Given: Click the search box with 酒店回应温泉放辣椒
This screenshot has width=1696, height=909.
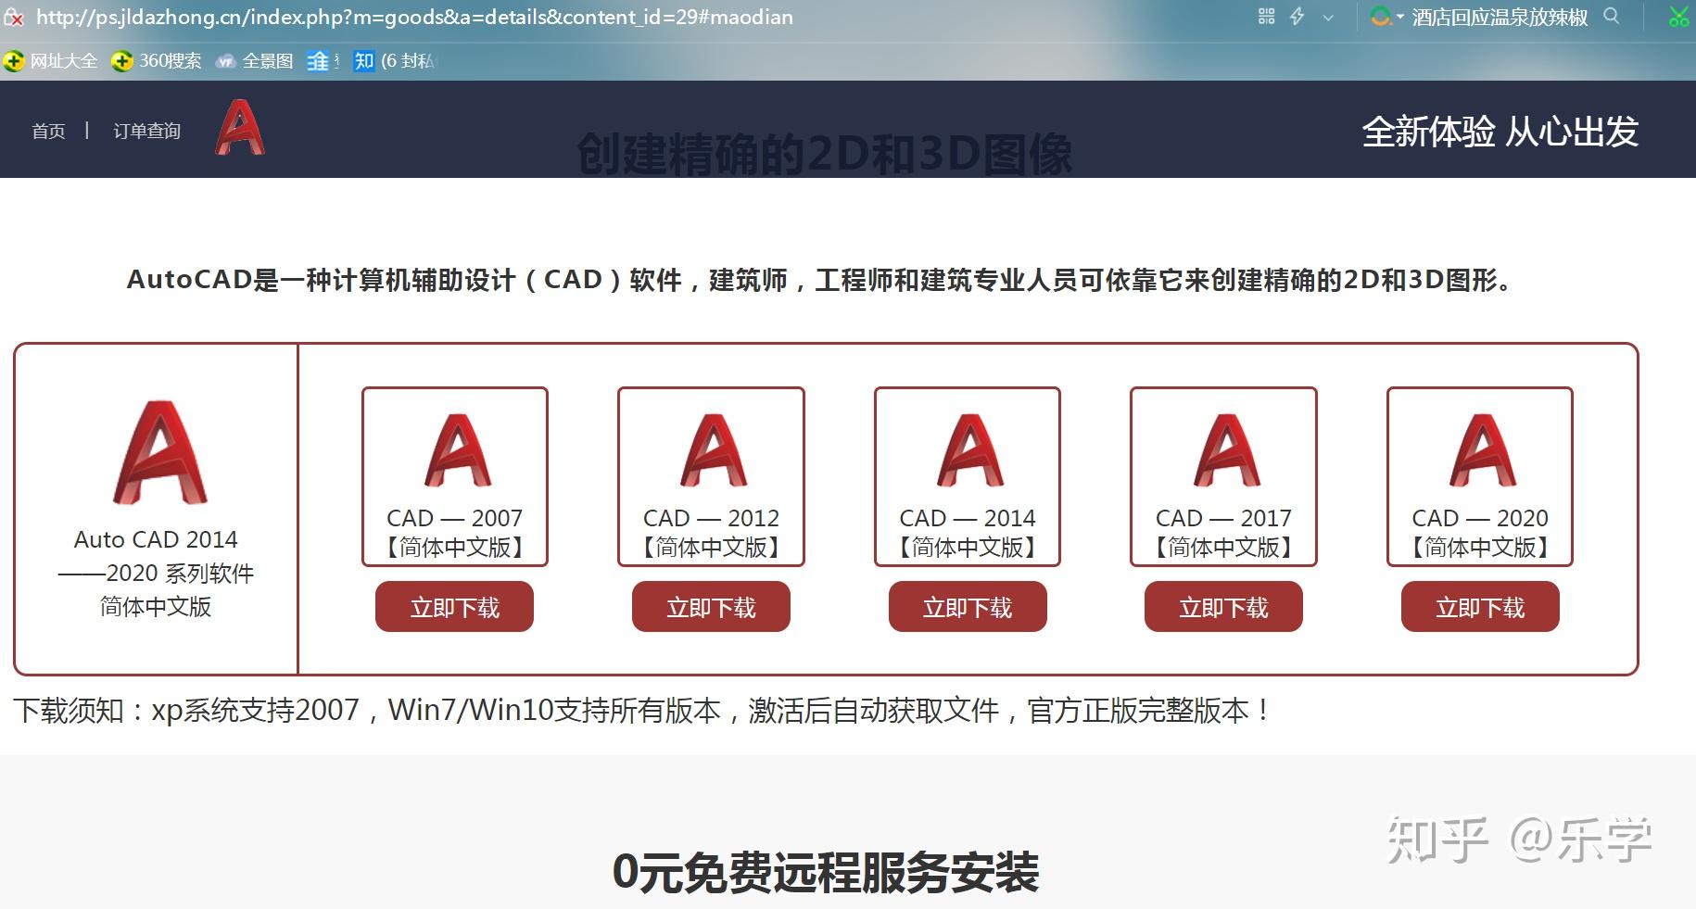Looking at the screenshot, I should coord(1500,17).
